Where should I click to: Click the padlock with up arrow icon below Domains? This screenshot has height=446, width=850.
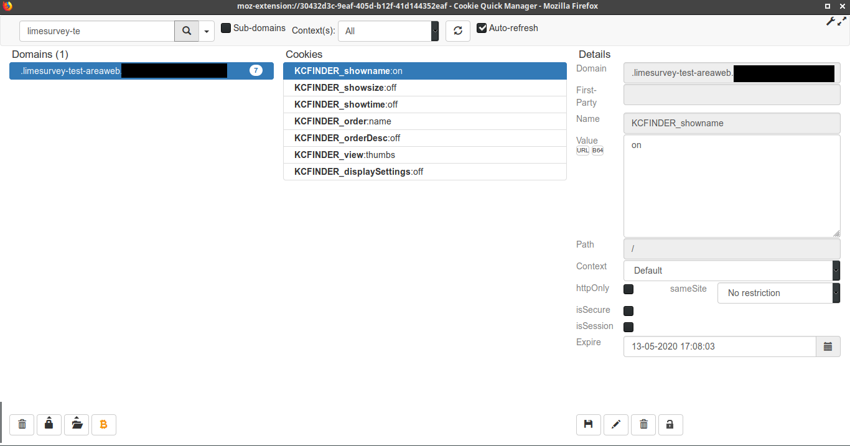(x=49, y=424)
